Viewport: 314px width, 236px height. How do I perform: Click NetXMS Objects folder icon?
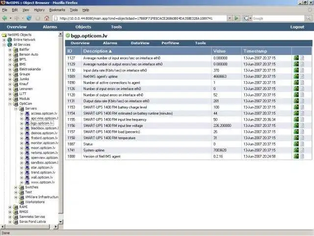[x=4, y=35]
